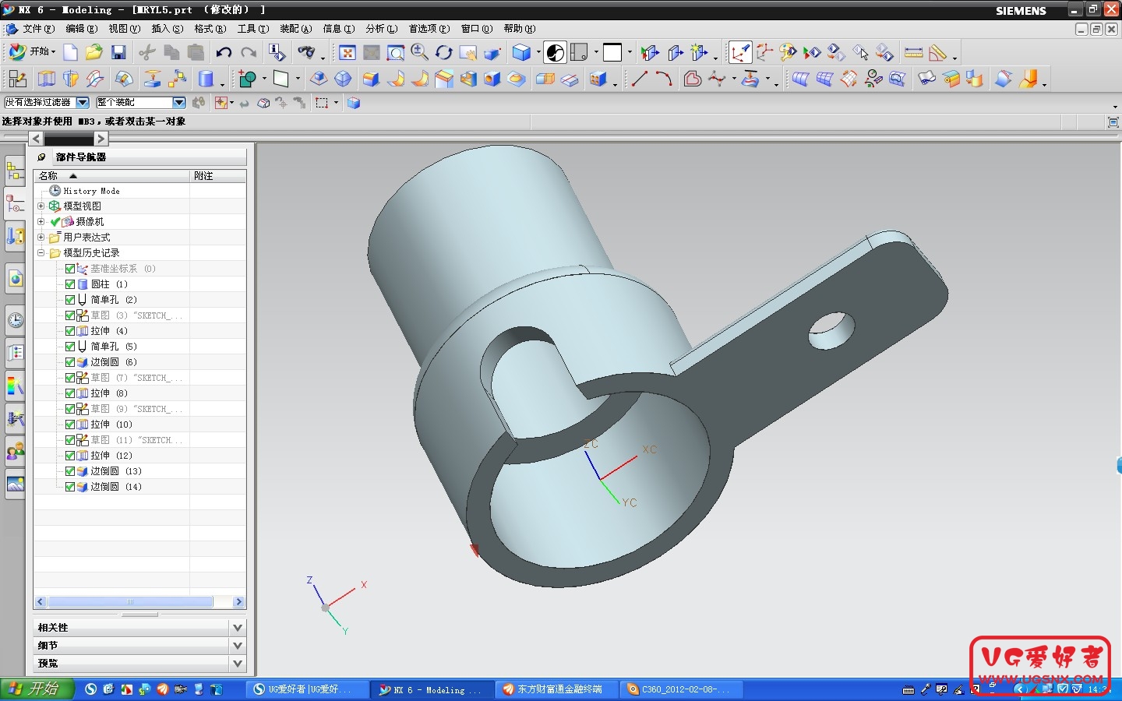
Task: Select the shaded rendering style cube icon
Action: pos(521,52)
